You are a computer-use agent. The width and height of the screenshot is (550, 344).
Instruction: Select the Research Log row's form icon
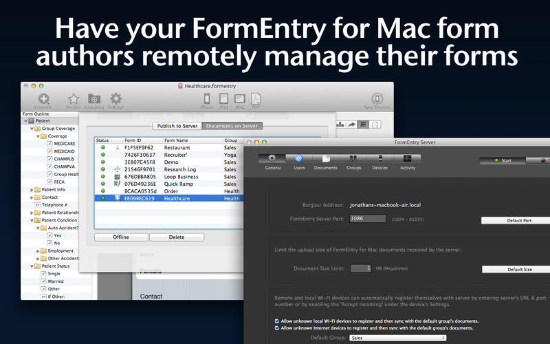[118, 169]
